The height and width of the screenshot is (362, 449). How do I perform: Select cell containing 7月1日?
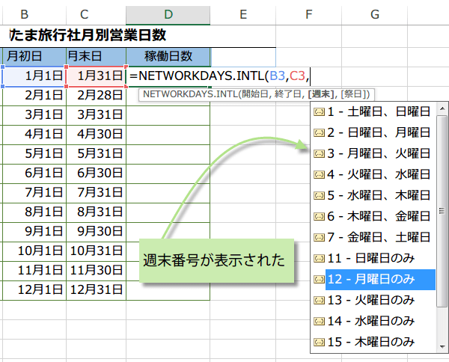point(34,192)
